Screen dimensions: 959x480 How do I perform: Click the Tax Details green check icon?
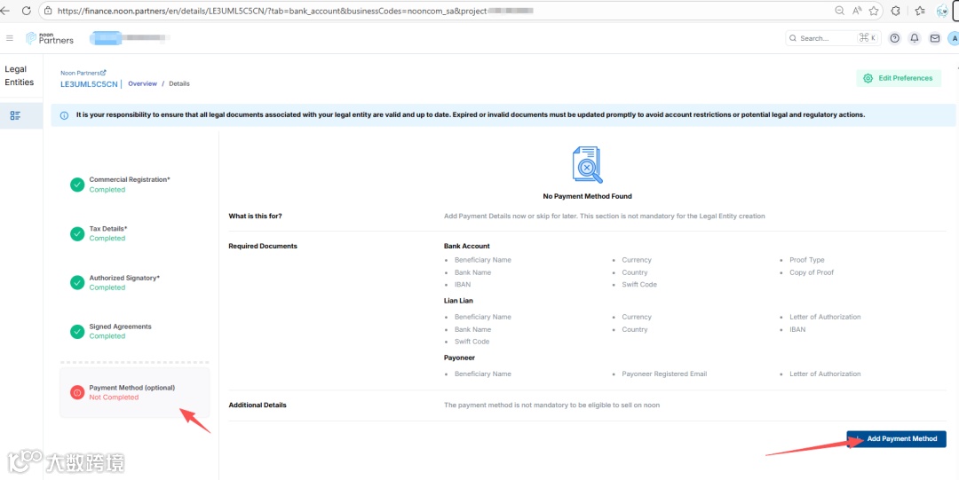(x=77, y=233)
